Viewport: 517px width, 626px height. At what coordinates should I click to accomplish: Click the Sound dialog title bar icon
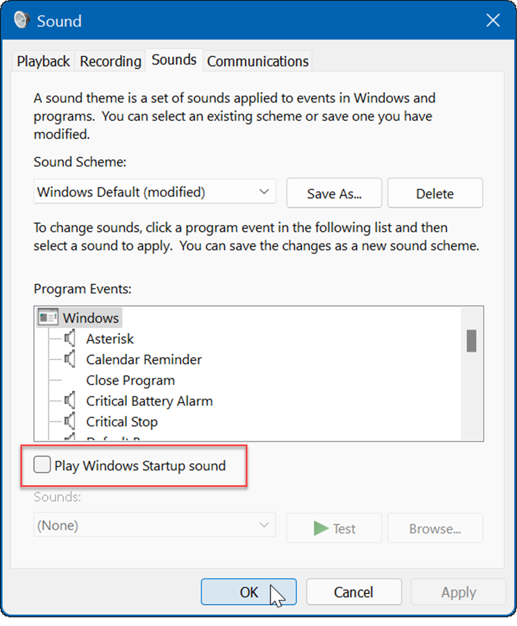point(20,19)
